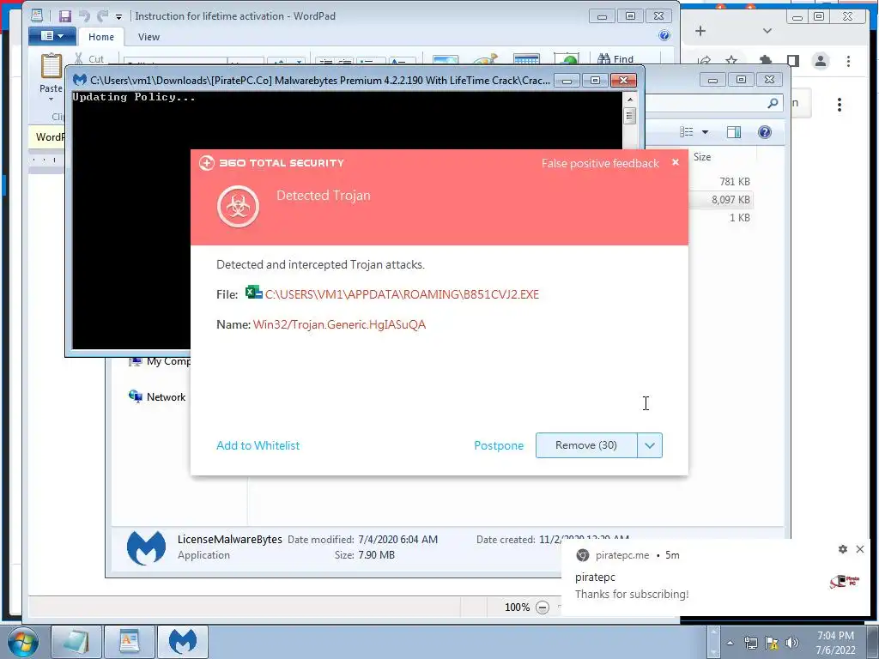Viewport: 879px width, 659px height.
Task: Open WordPad Help icon
Action: click(664, 36)
